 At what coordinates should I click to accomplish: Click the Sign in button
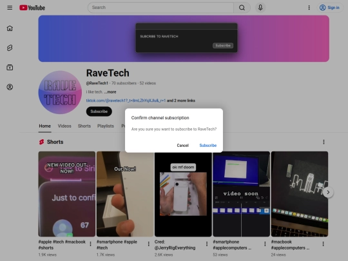[x=330, y=8]
